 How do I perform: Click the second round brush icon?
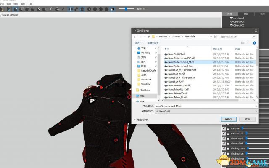click(x=95, y=9)
